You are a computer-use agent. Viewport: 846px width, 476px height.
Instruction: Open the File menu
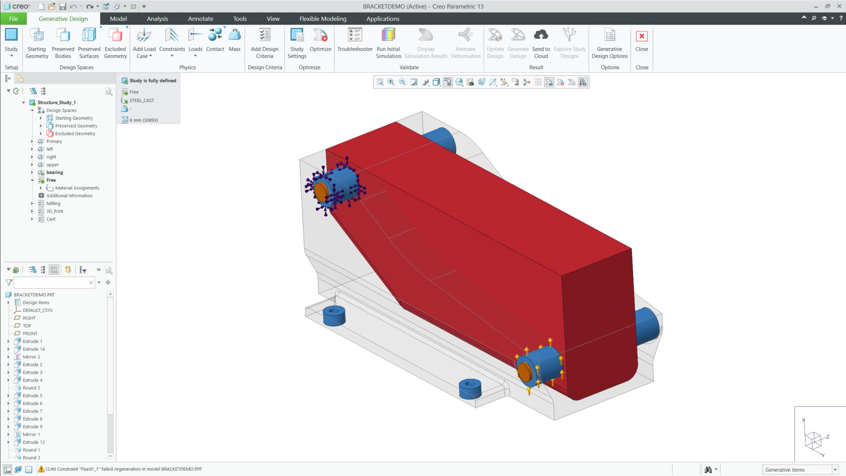13,19
